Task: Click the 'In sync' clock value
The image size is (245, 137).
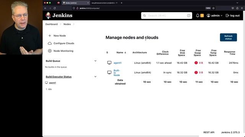Action: pos(167,73)
